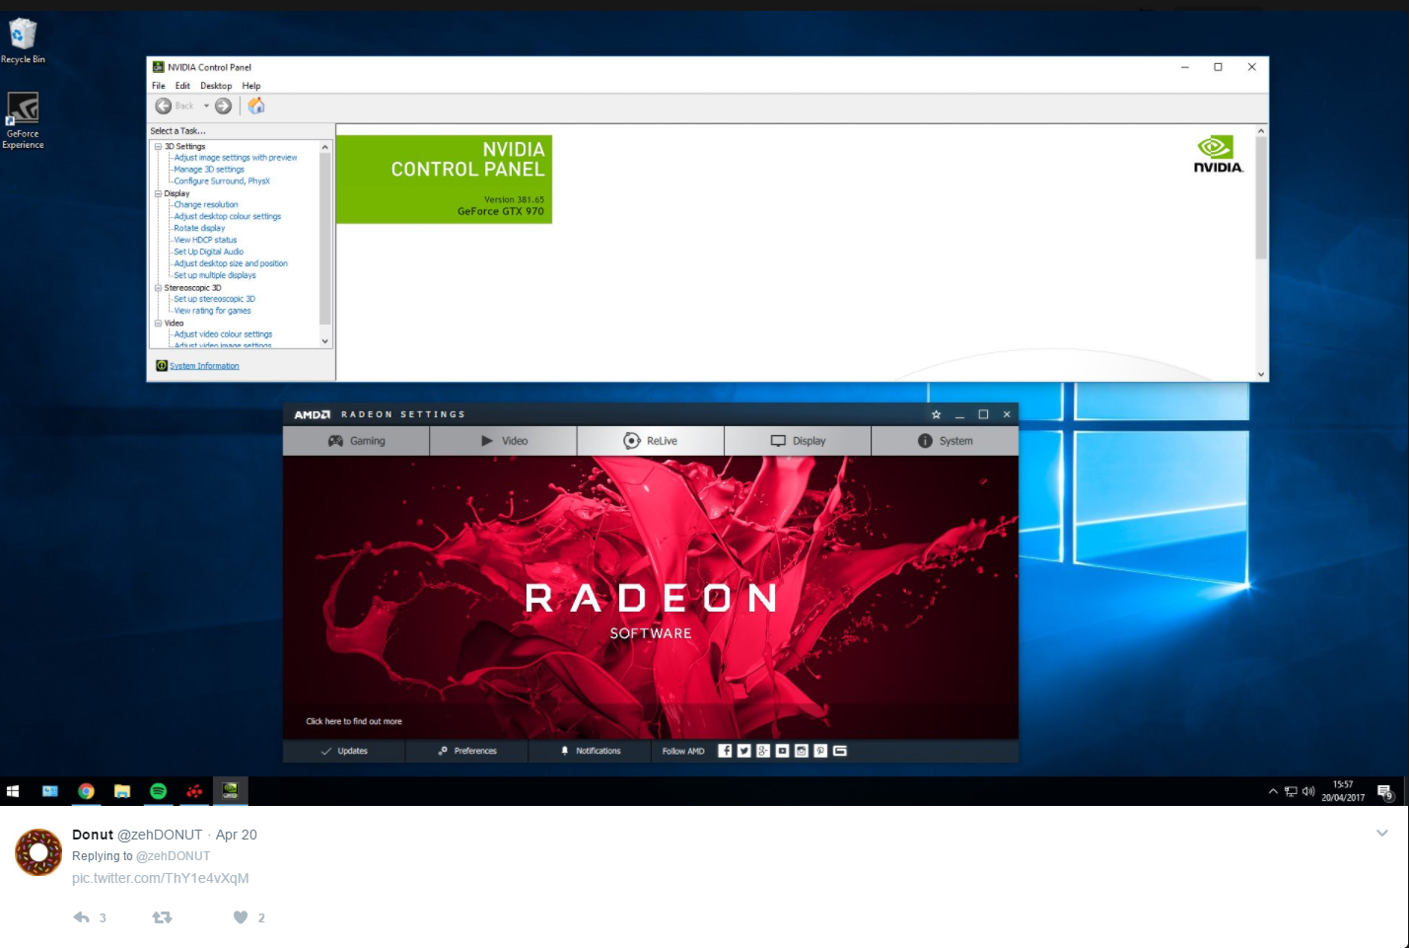Click the NVIDIA logo in the content area

pyautogui.click(x=1219, y=155)
